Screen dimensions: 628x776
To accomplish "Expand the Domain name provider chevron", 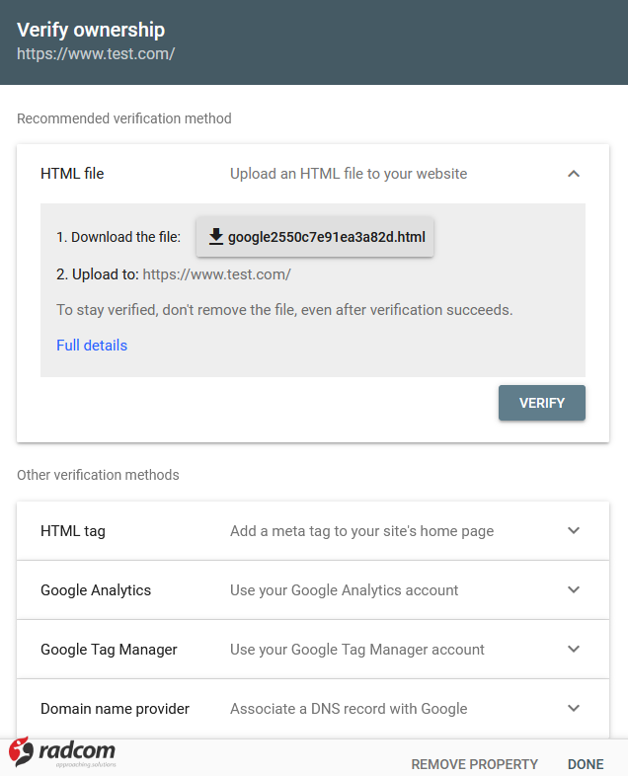I will (x=574, y=708).
